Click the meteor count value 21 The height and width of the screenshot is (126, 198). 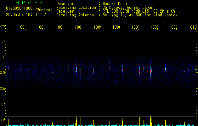46,15
